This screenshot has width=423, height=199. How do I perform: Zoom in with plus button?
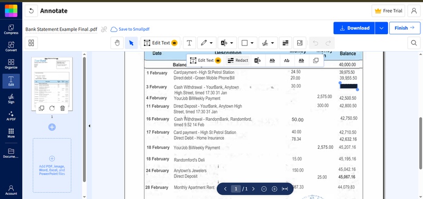[274, 189]
